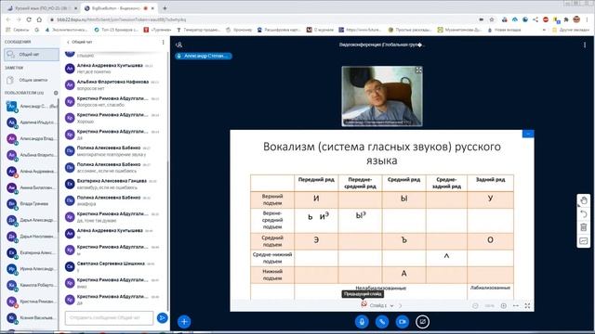
Task: Open the Другие закладки folder
Action: 570,30
